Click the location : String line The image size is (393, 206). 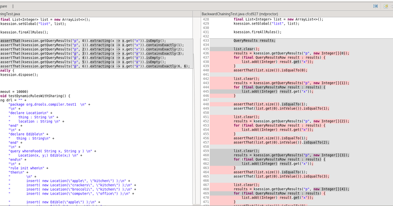pos(36,121)
